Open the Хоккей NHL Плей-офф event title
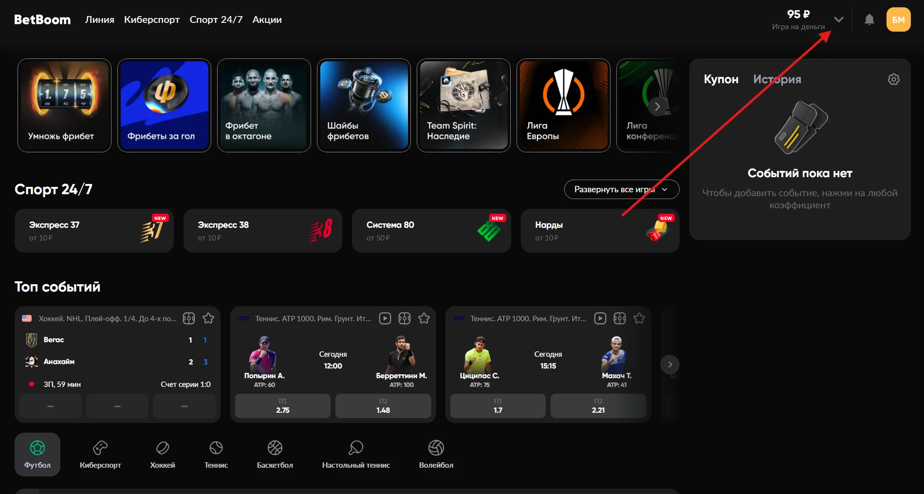 point(108,318)
